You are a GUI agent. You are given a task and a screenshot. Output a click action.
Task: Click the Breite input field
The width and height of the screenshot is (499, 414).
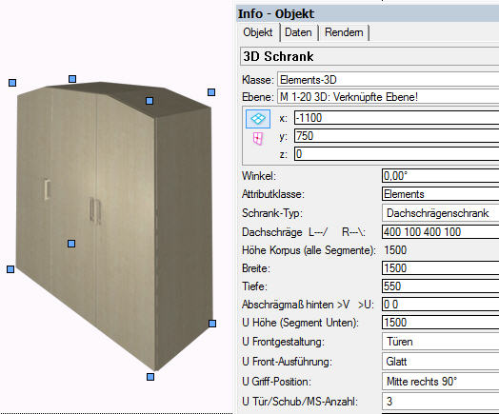[441, 268]
